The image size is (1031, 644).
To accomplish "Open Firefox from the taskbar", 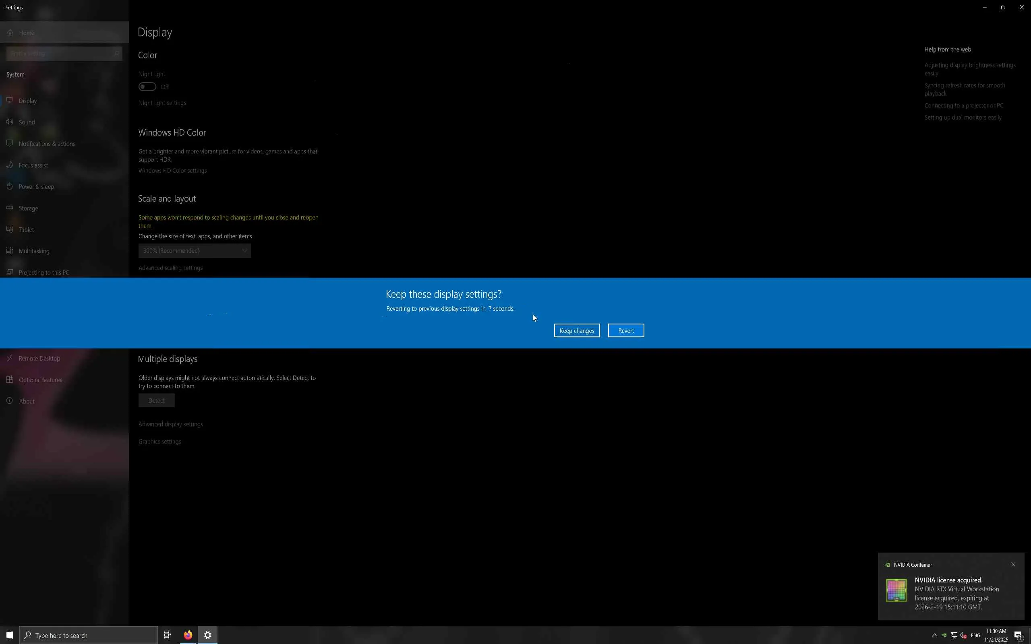I will [188, 635].
